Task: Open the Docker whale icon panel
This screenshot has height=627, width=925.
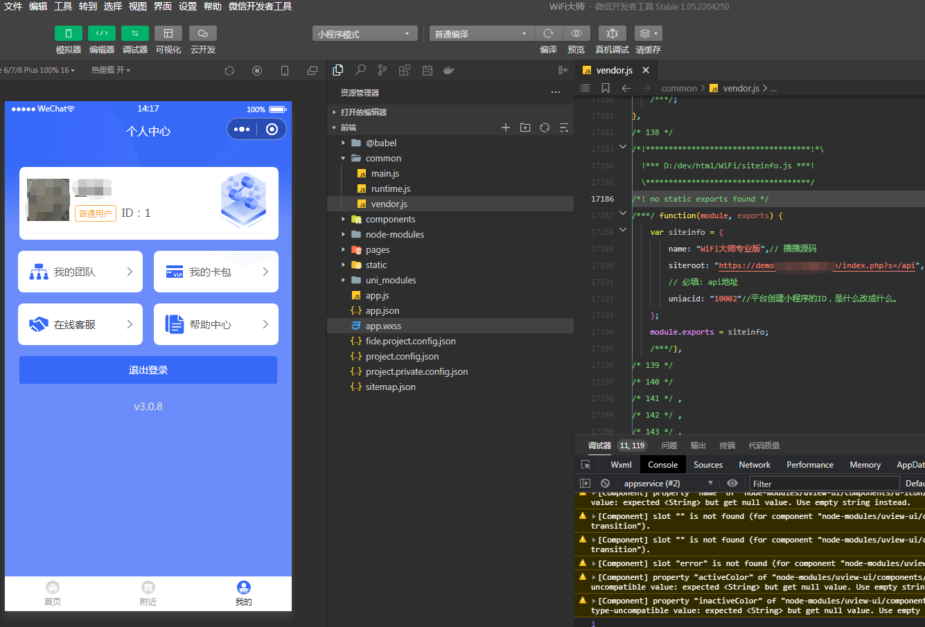Action: coord(449,70)
